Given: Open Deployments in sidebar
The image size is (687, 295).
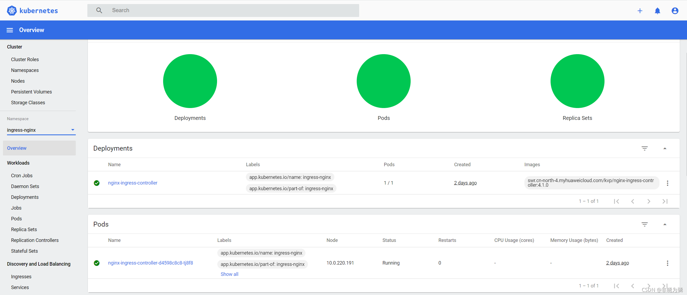Looking at the screenshot, I should click(25, 197).
